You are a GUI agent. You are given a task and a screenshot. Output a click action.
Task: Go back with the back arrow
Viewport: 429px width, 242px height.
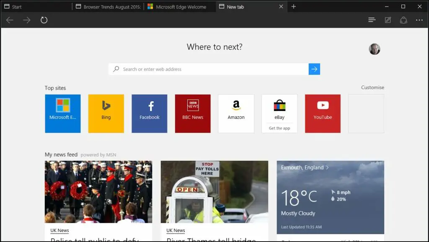10,20
